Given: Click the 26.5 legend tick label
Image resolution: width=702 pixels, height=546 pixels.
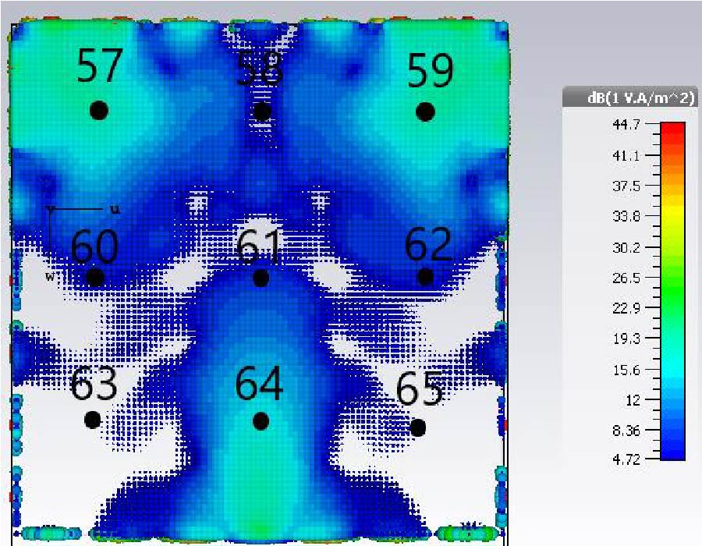Looking at the screenshot, I should pyautogui.click(x=611, y=278).
